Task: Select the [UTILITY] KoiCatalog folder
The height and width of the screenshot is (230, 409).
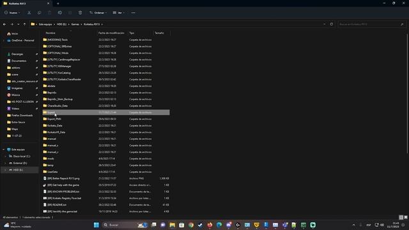Action: (x=106, y=73)
